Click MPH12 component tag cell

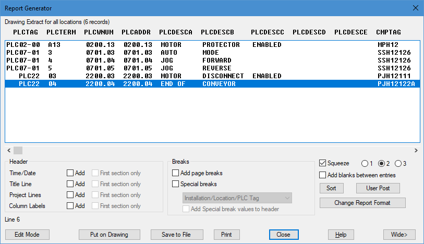[x=388, y=45]
